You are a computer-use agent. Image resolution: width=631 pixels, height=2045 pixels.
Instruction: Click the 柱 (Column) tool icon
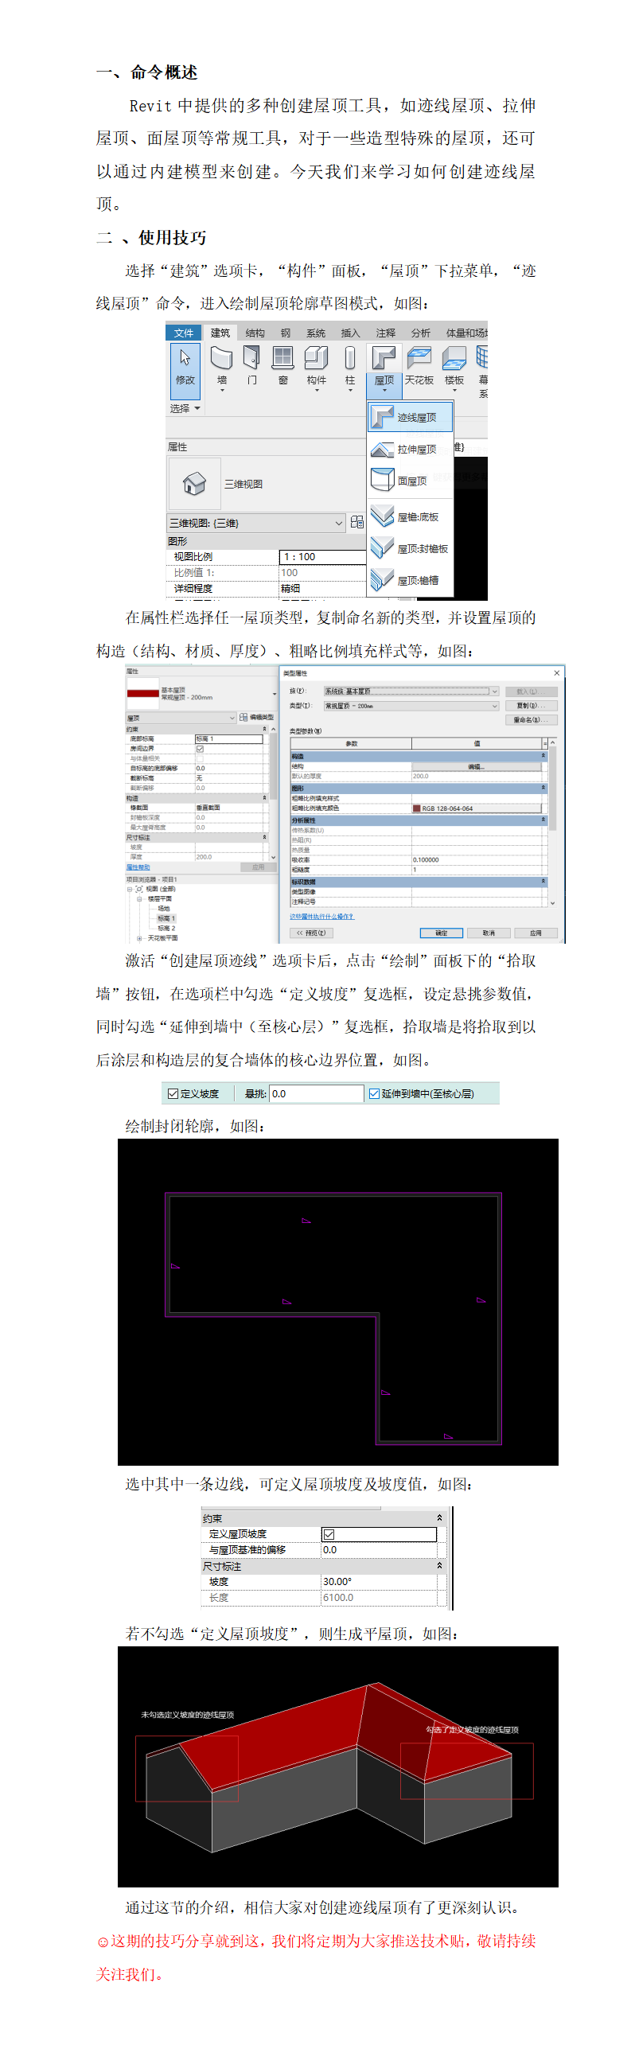tap(349, 360)
